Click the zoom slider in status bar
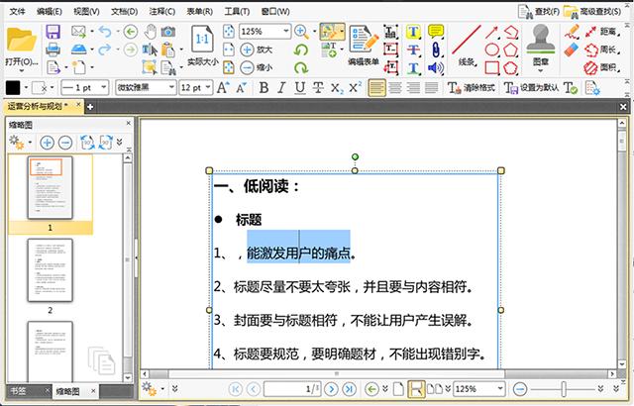 click(x=564, y=389)
